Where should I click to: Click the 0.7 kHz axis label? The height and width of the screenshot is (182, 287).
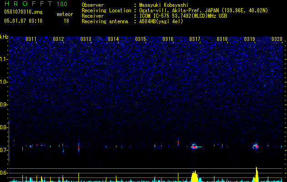click(x=4, y=150)
